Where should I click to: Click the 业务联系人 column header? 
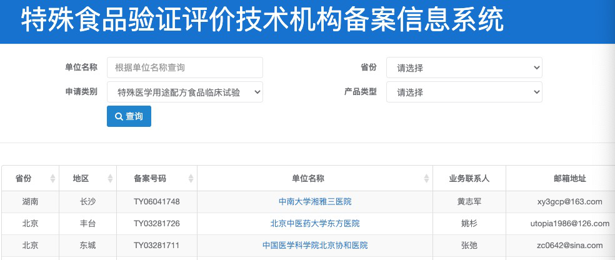[x=469, y=179]
